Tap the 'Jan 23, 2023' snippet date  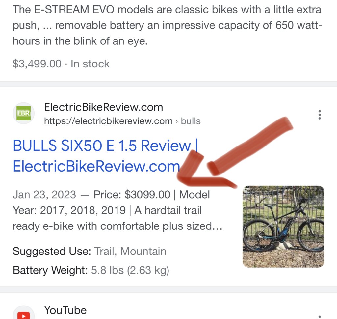(x=44, y=194)
